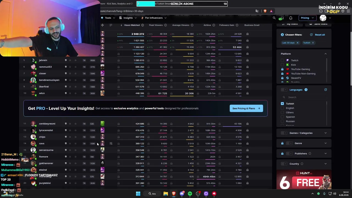Expand the Country filter section
The width and height of the screenshot is (352, 198).
pyautogui.click(x=326, y=164)
